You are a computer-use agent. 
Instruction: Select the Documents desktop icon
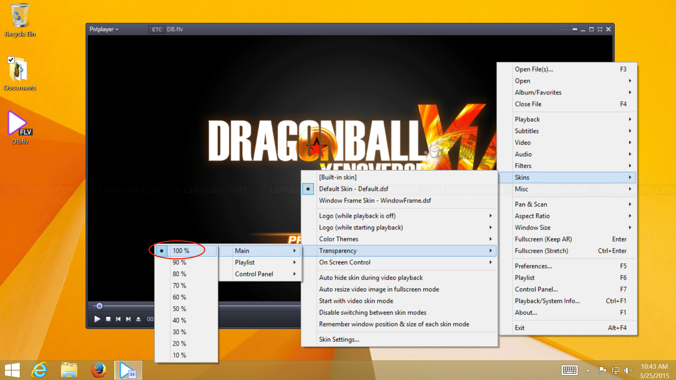(x=20, y=74)
